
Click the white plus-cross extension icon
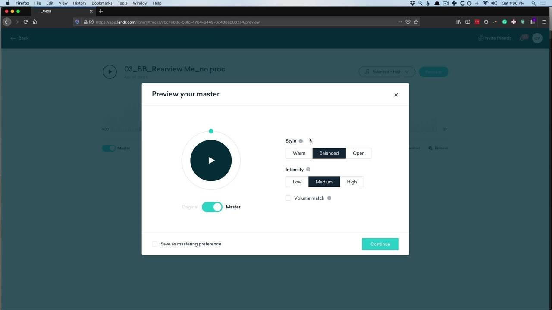513,22
